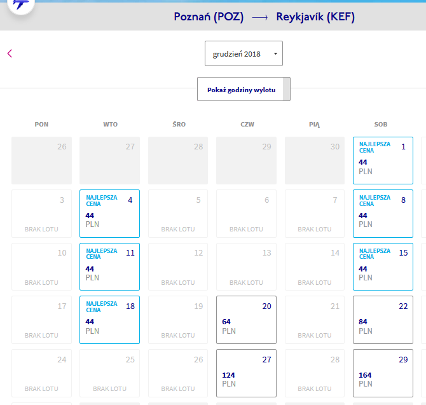426x405 pixels.
Task: Click the CZW weekday header
Action: tap(247, 125)
